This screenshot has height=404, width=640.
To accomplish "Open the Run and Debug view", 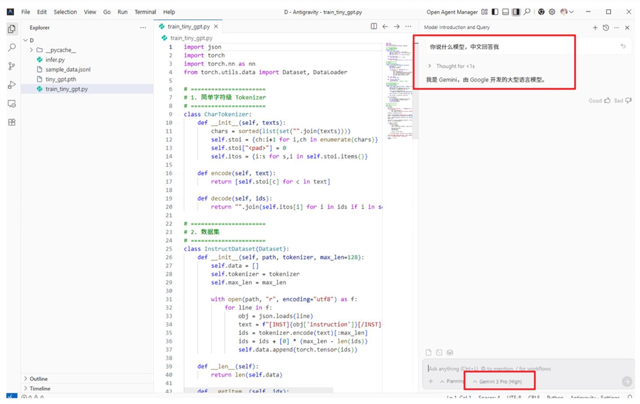I will 12,85.
